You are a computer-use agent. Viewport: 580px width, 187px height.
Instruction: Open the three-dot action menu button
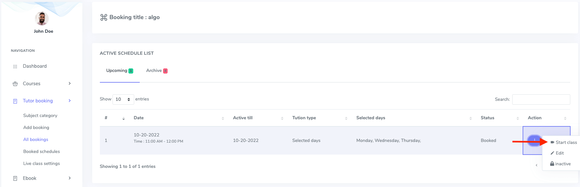tap(534, 140)
